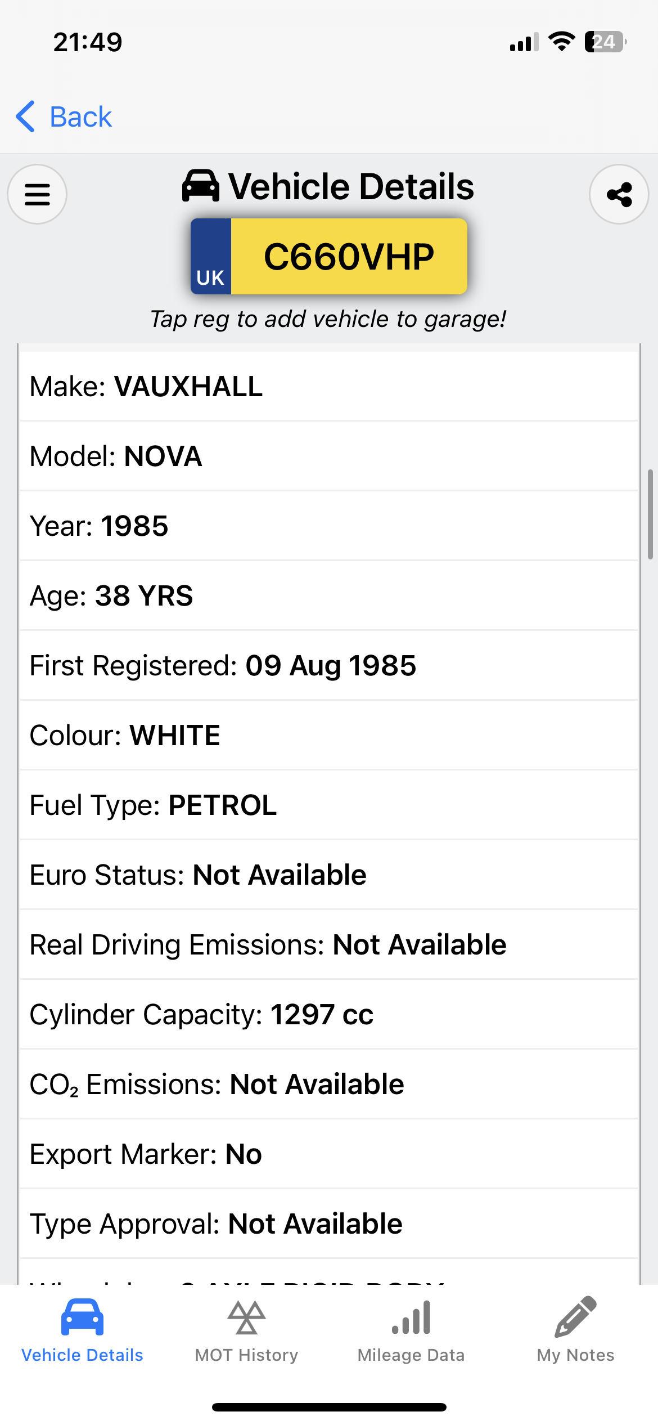Screen dimensions: 658x1425
Task: Tap the back chevron arrow
Action: coord(26,117)
